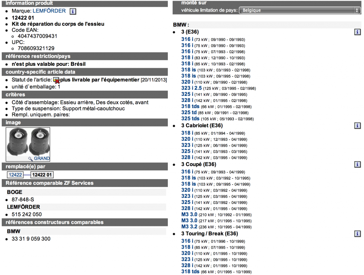The height and width of the screenshot is (275, 364).
Task: Select BMW OE number 33 31 9 059 300
Action: coord(31,239)
